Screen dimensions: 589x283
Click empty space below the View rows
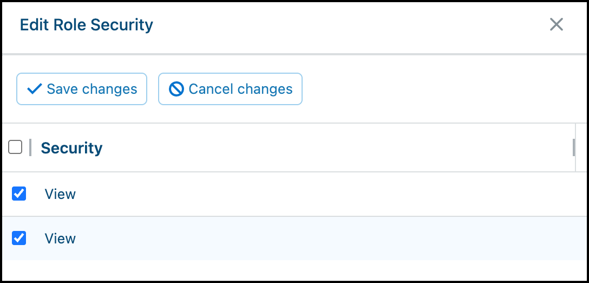(x=294, y=270)
